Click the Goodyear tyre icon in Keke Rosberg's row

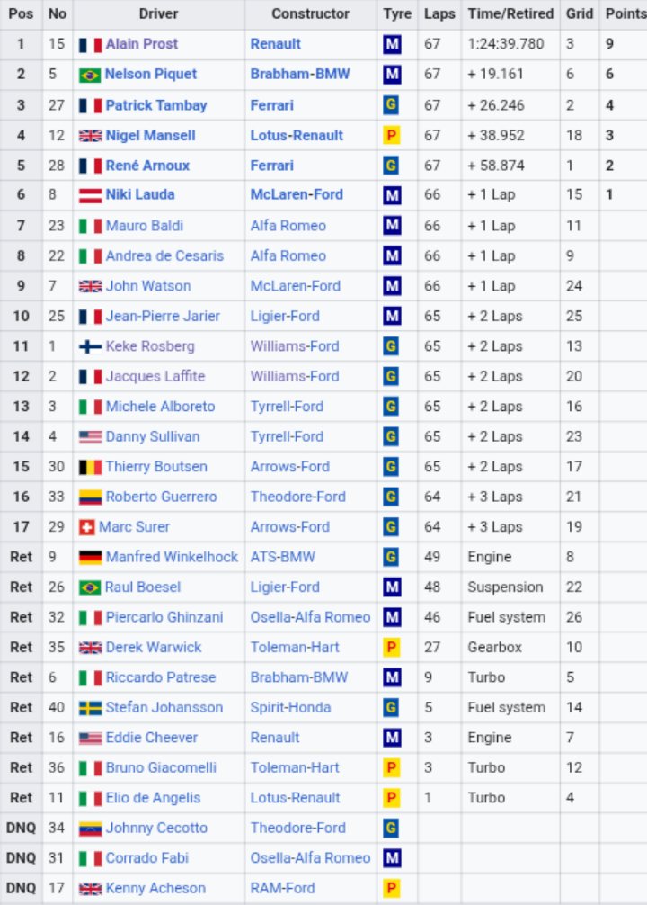coord(391,345)
